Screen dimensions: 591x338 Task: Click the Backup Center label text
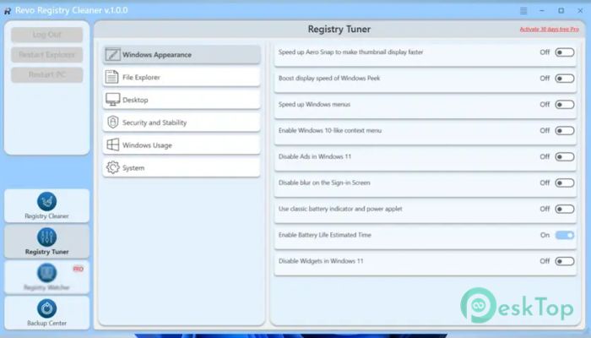point(46,324)
